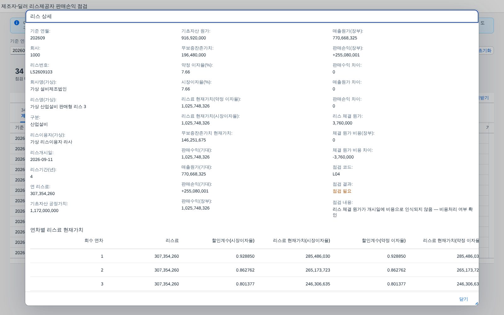The image size is (504, 315).
Task: Select the row with 회수 연차 2
Action: [x=255, y=270]
